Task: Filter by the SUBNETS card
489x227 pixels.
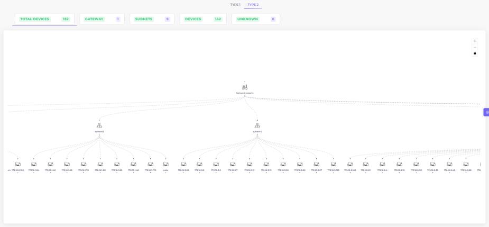Action: tap(152, 19)
